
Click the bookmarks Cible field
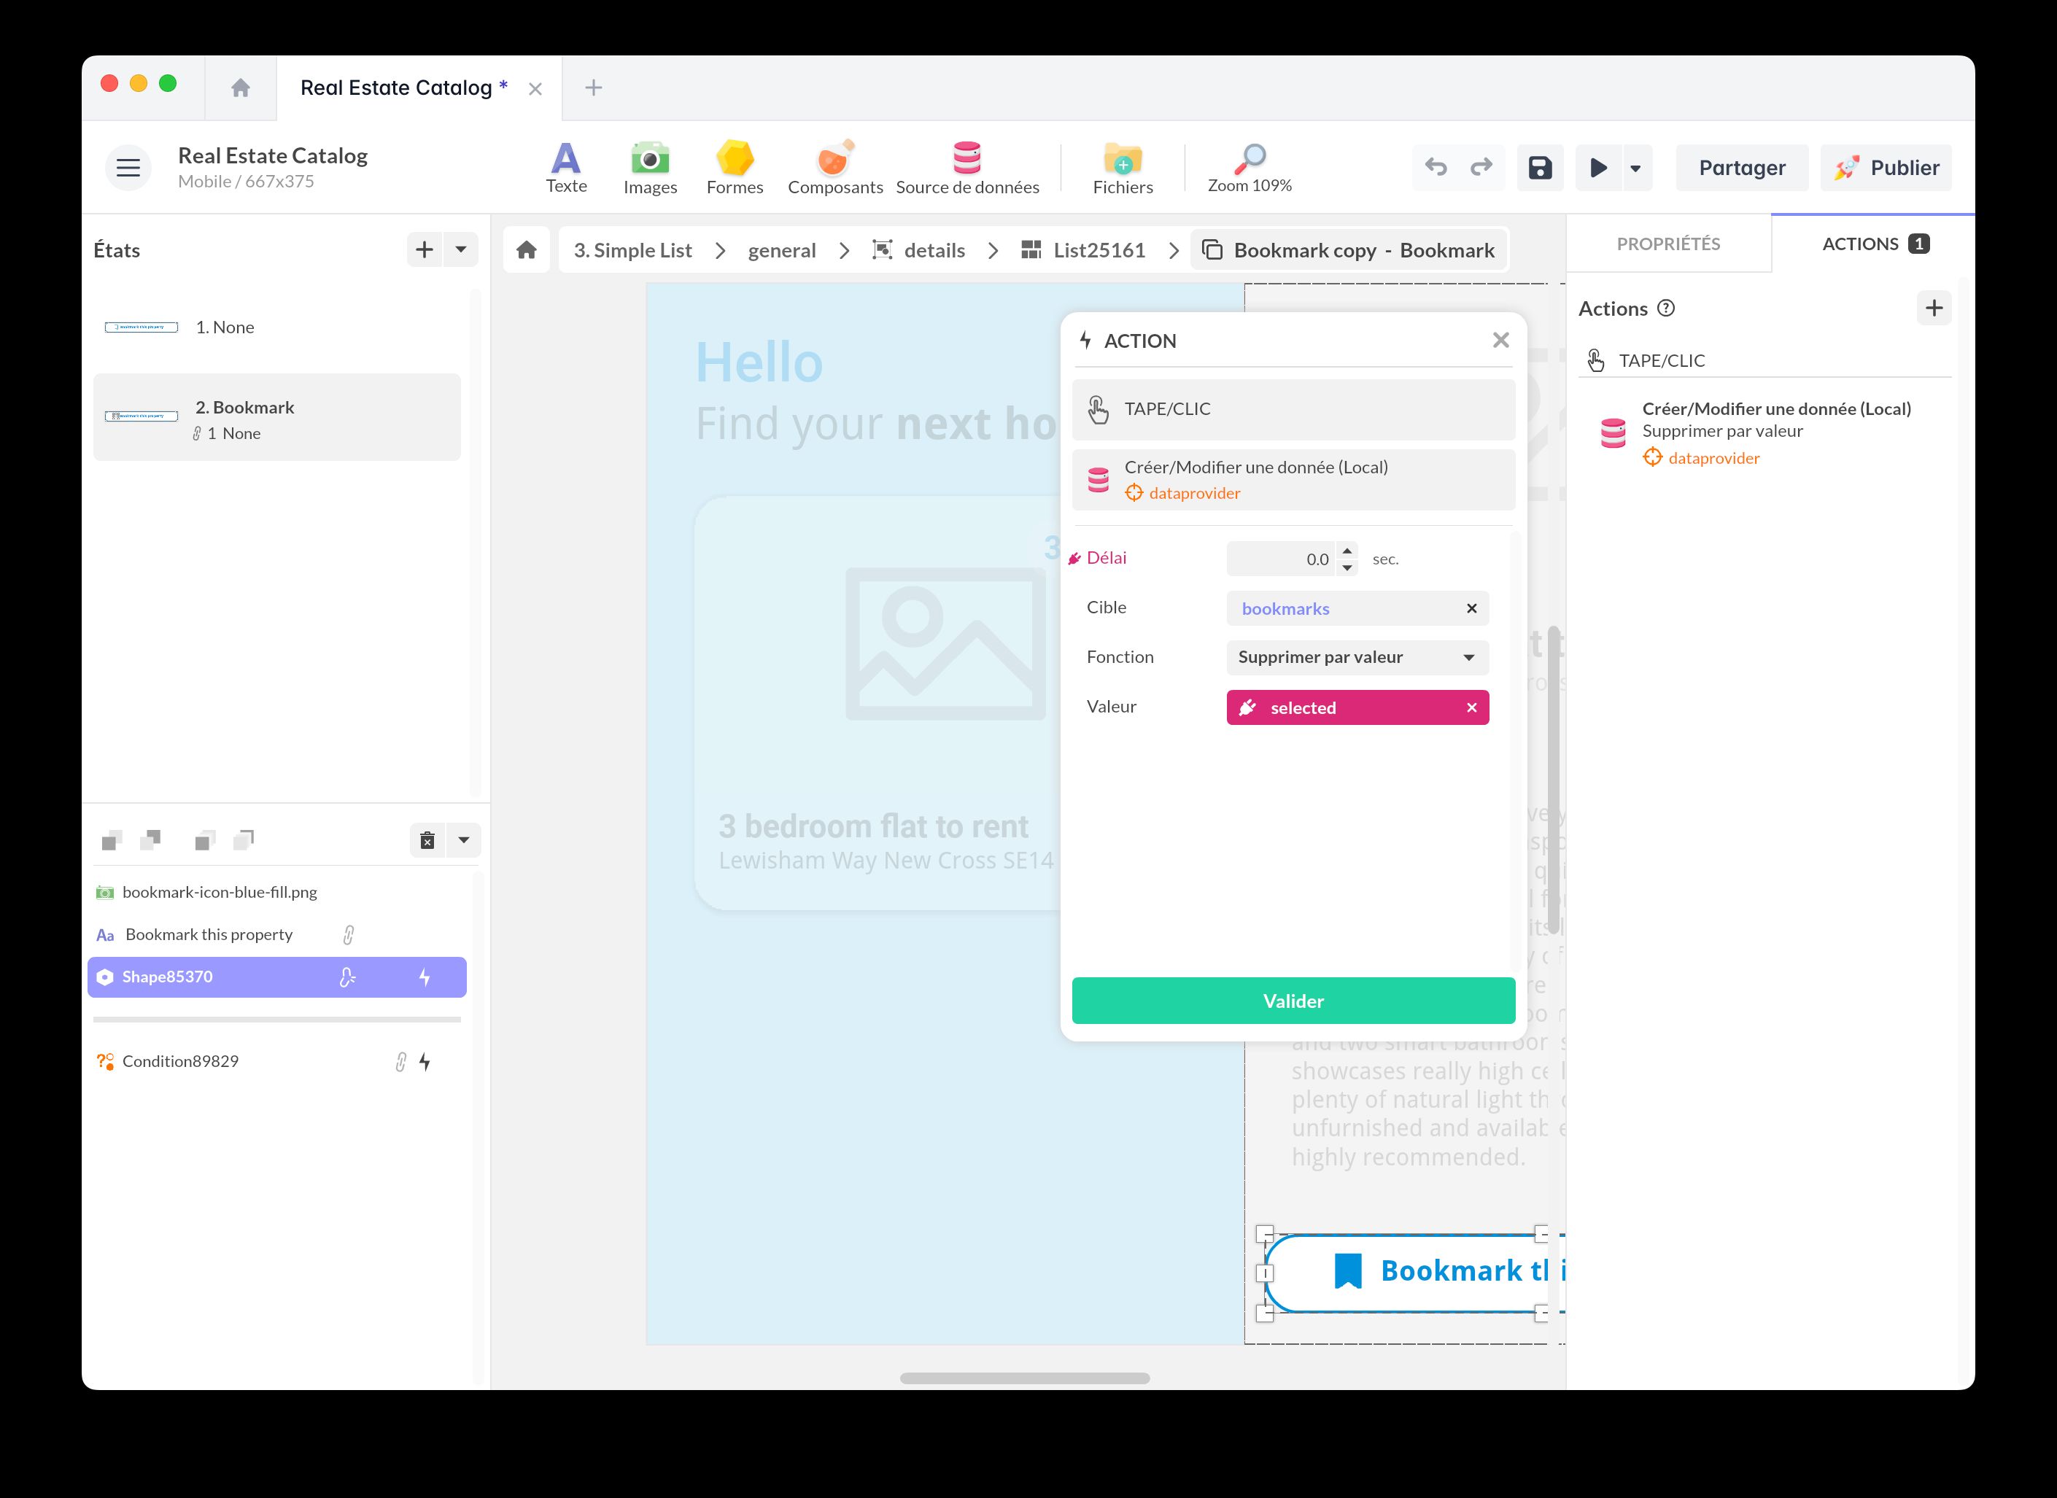pos(1357,608)
